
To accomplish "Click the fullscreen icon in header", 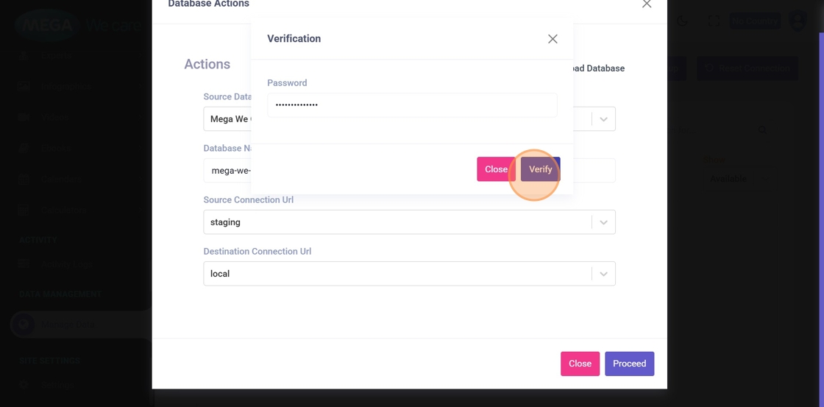I will click(x=714, y=21).
